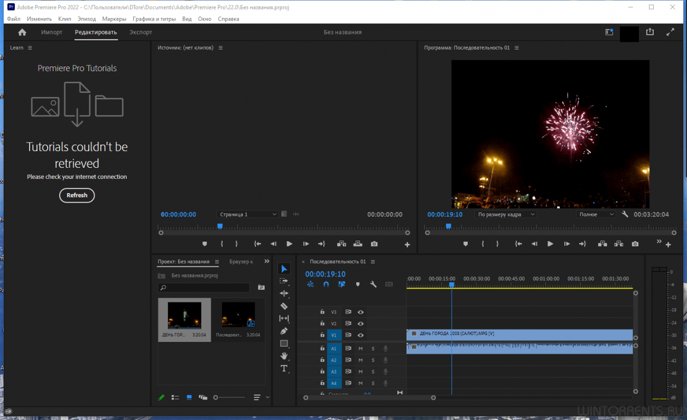
Task: Select the Ripple Edit tool
Action: pos(284,293)
